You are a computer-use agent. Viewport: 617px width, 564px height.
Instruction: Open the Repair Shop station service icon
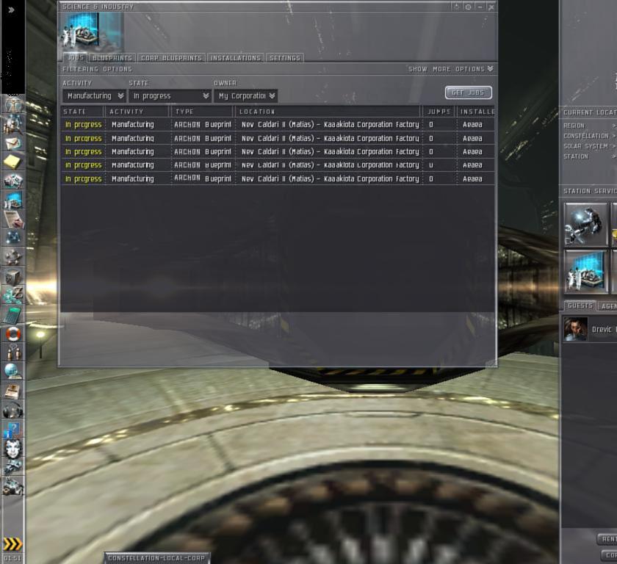click(x=586, y=225)
